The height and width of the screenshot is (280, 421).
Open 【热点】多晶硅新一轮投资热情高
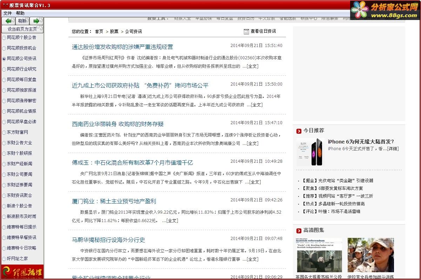coord(333,204)
